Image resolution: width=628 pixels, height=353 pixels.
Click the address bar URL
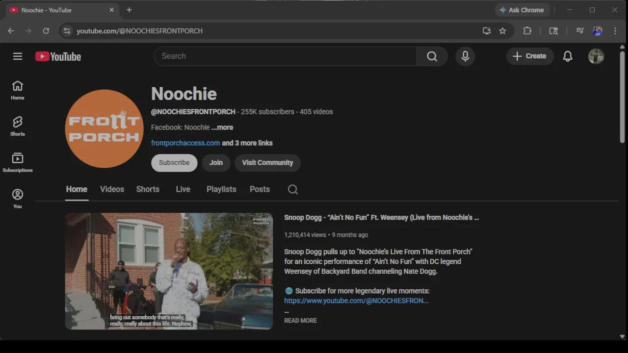tap(139, 31)
